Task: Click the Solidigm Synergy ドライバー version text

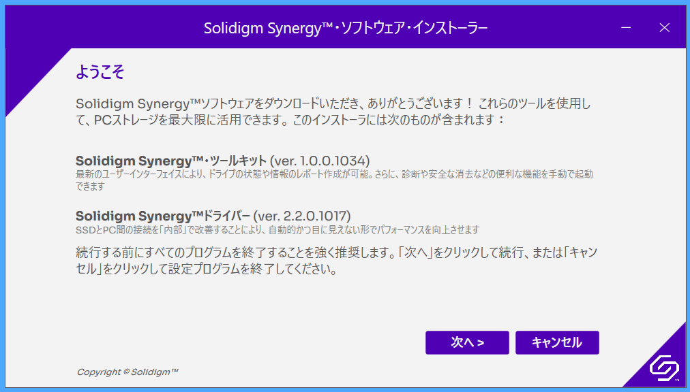Action: [213, 216]
